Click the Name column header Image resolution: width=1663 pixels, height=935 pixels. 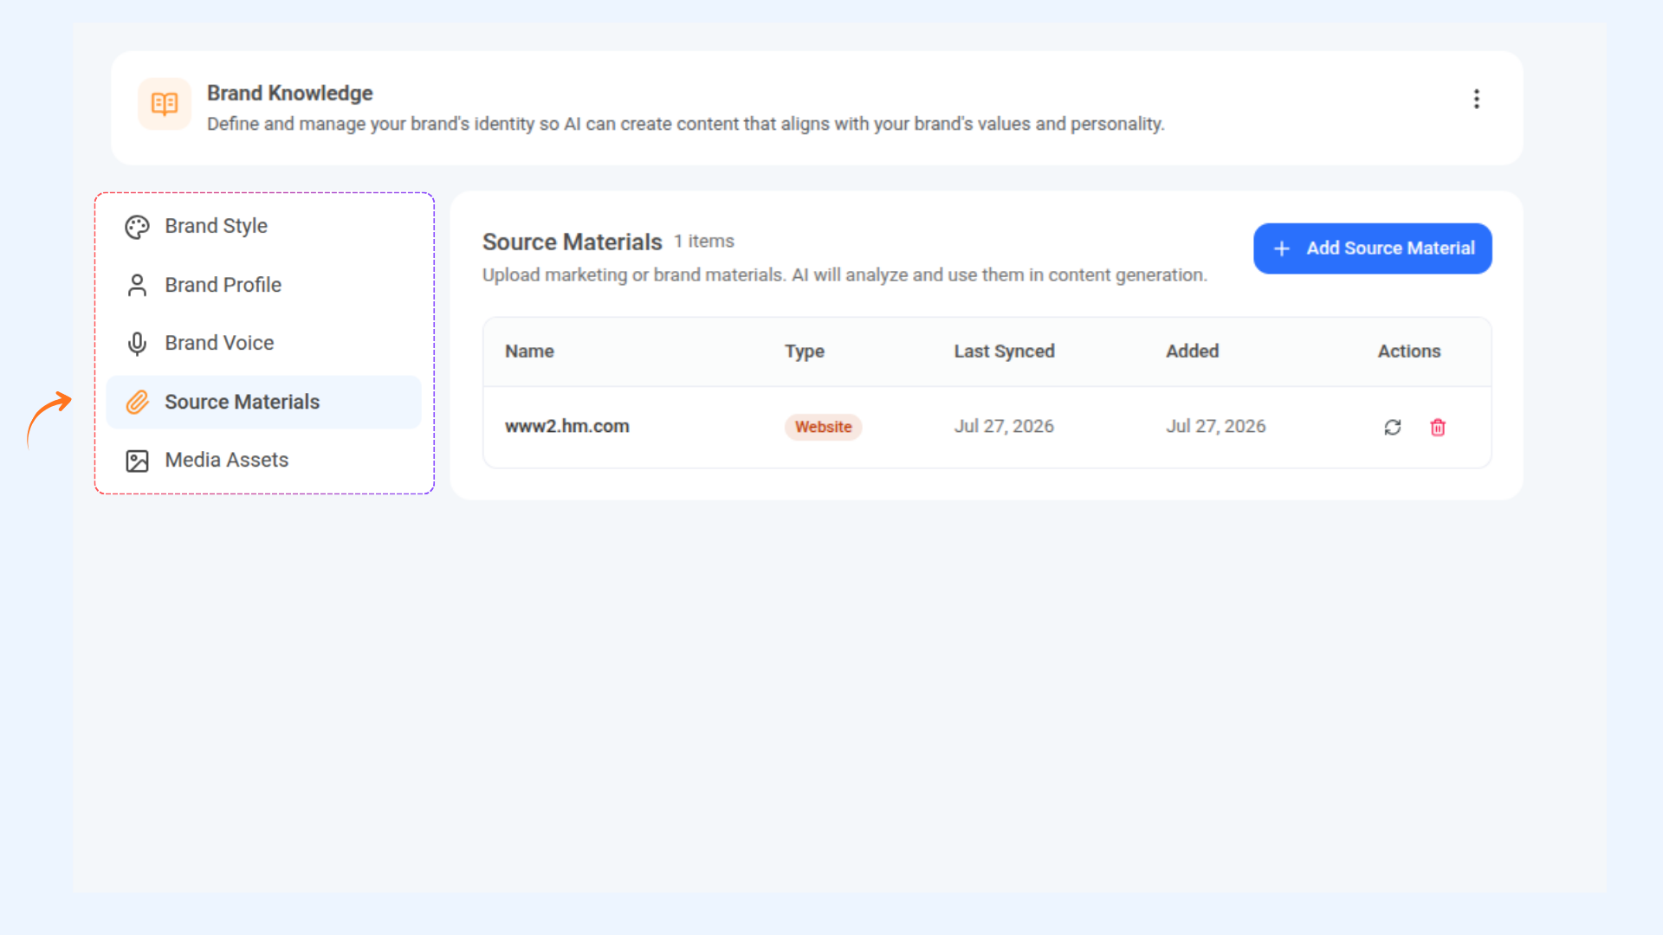[529, 351]
